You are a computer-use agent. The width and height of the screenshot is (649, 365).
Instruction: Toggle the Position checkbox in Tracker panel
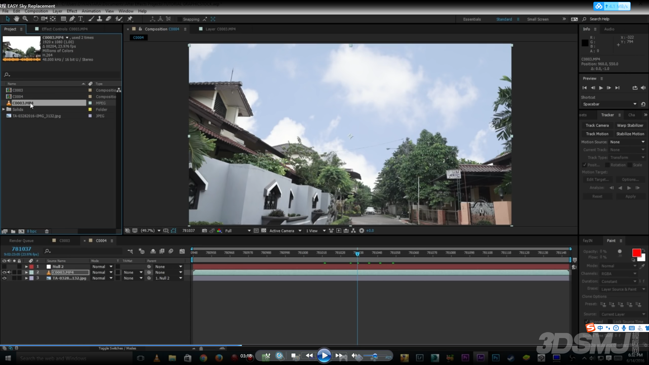point(584,165)
